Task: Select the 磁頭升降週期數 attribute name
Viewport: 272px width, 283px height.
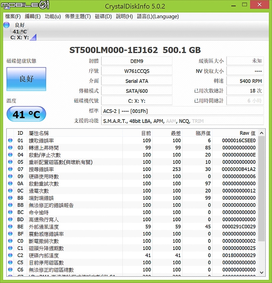Action: click(x=46, y=248)
